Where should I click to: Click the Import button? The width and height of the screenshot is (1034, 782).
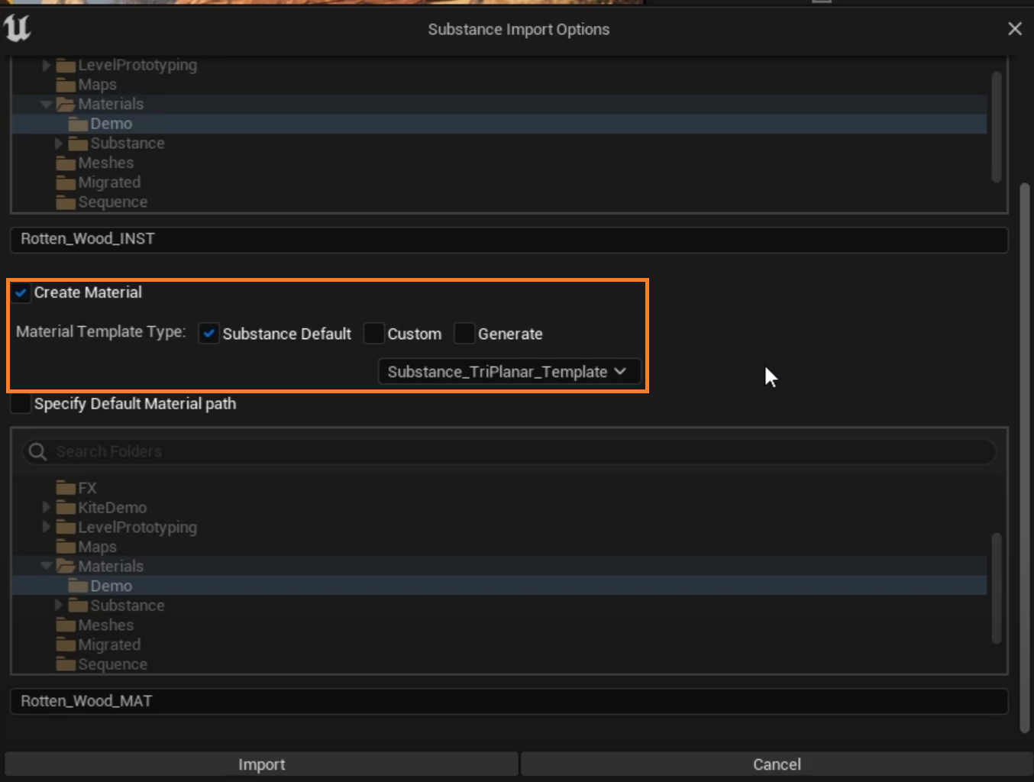pos(261,764)
